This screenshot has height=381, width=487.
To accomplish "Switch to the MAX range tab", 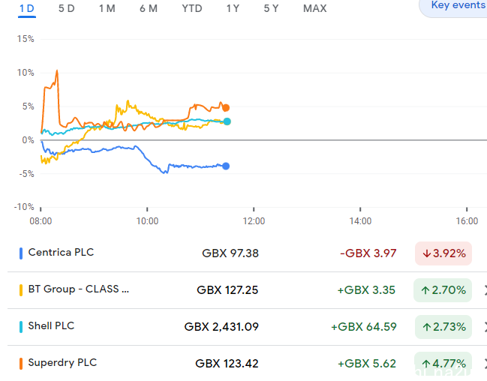I will click(315, 8).
